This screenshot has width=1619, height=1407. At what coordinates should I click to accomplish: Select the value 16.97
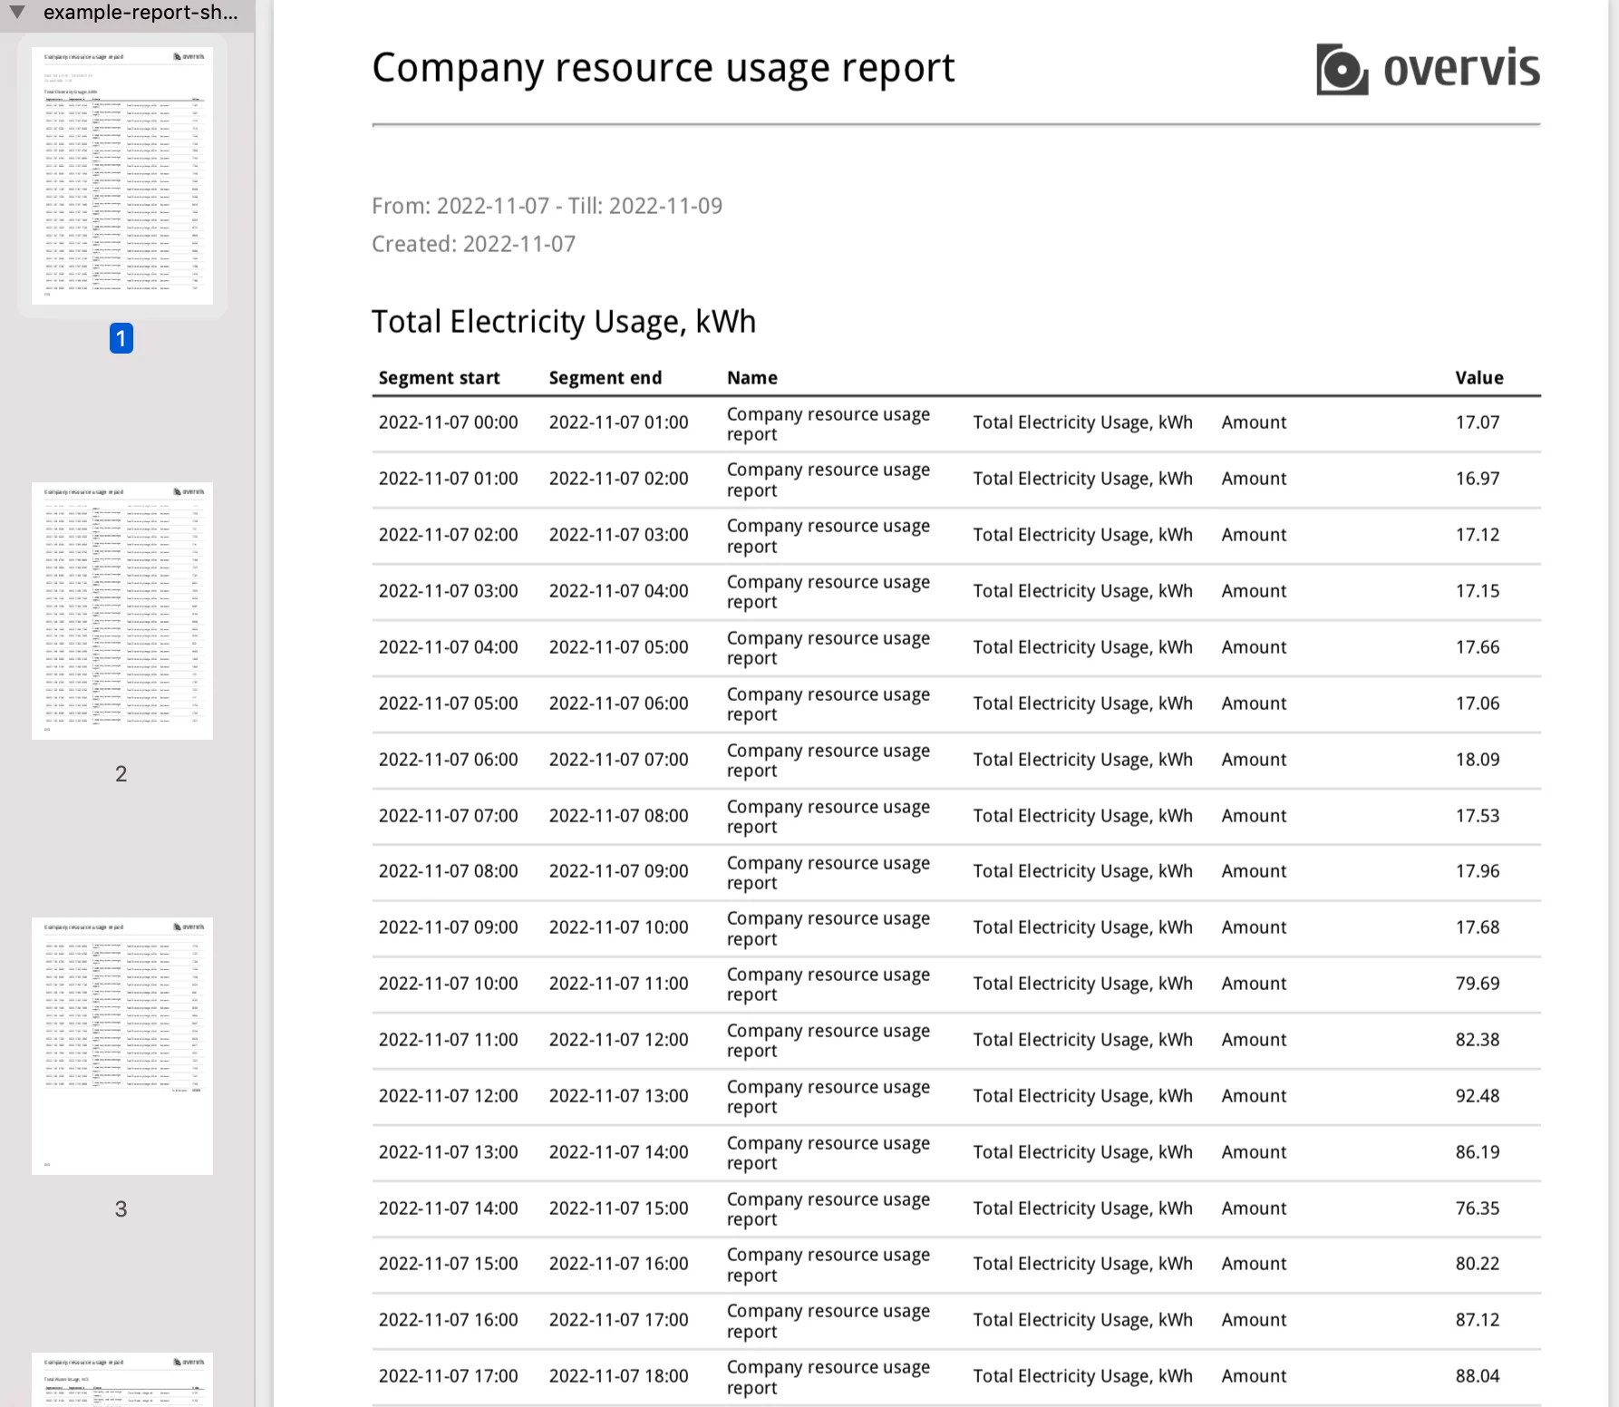[1478, 479]
